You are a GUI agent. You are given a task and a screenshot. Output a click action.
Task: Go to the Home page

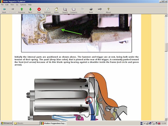tap(56, 10)
